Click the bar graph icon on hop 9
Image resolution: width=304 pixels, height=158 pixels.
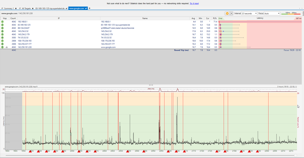[7, 47]
